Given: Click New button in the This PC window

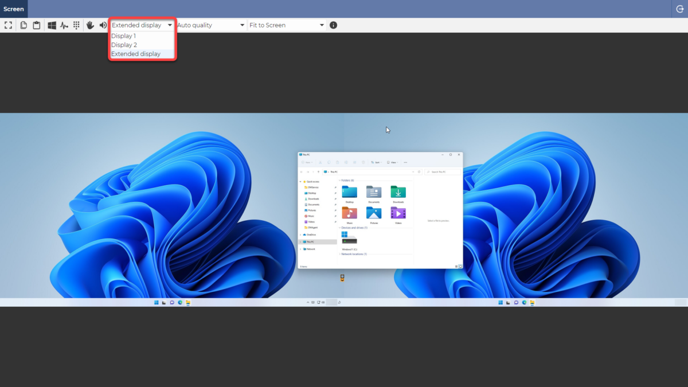Looking at the screenshot, I should [x=307, y=162].
